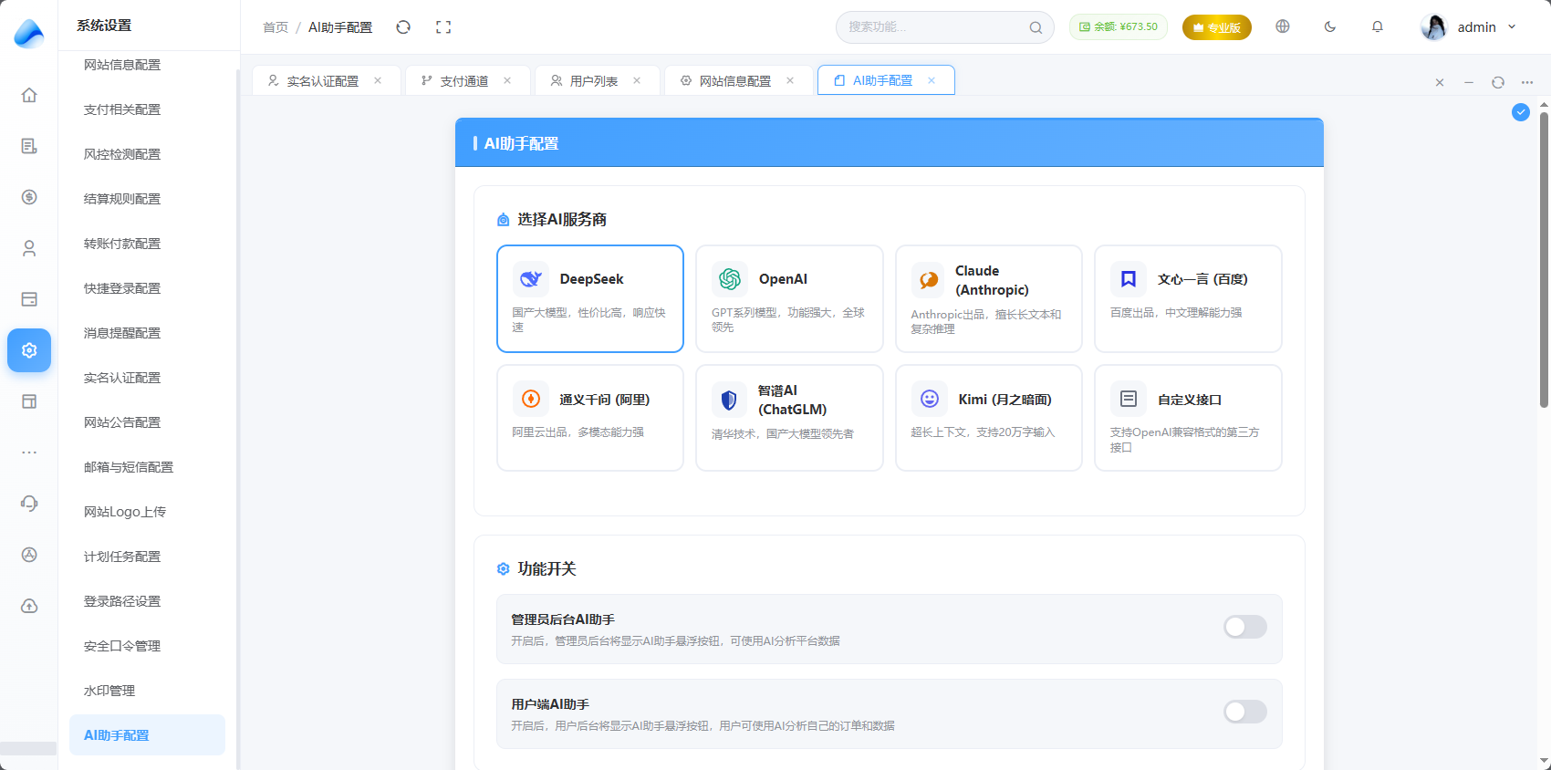Go to 首页 via the breadcrumb
Image resolution: width=1551 pixels, height=770 pixels.
coord(276,27)
